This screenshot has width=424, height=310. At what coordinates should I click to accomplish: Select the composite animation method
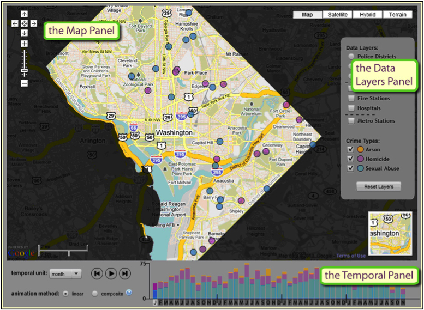click(95, 293)
